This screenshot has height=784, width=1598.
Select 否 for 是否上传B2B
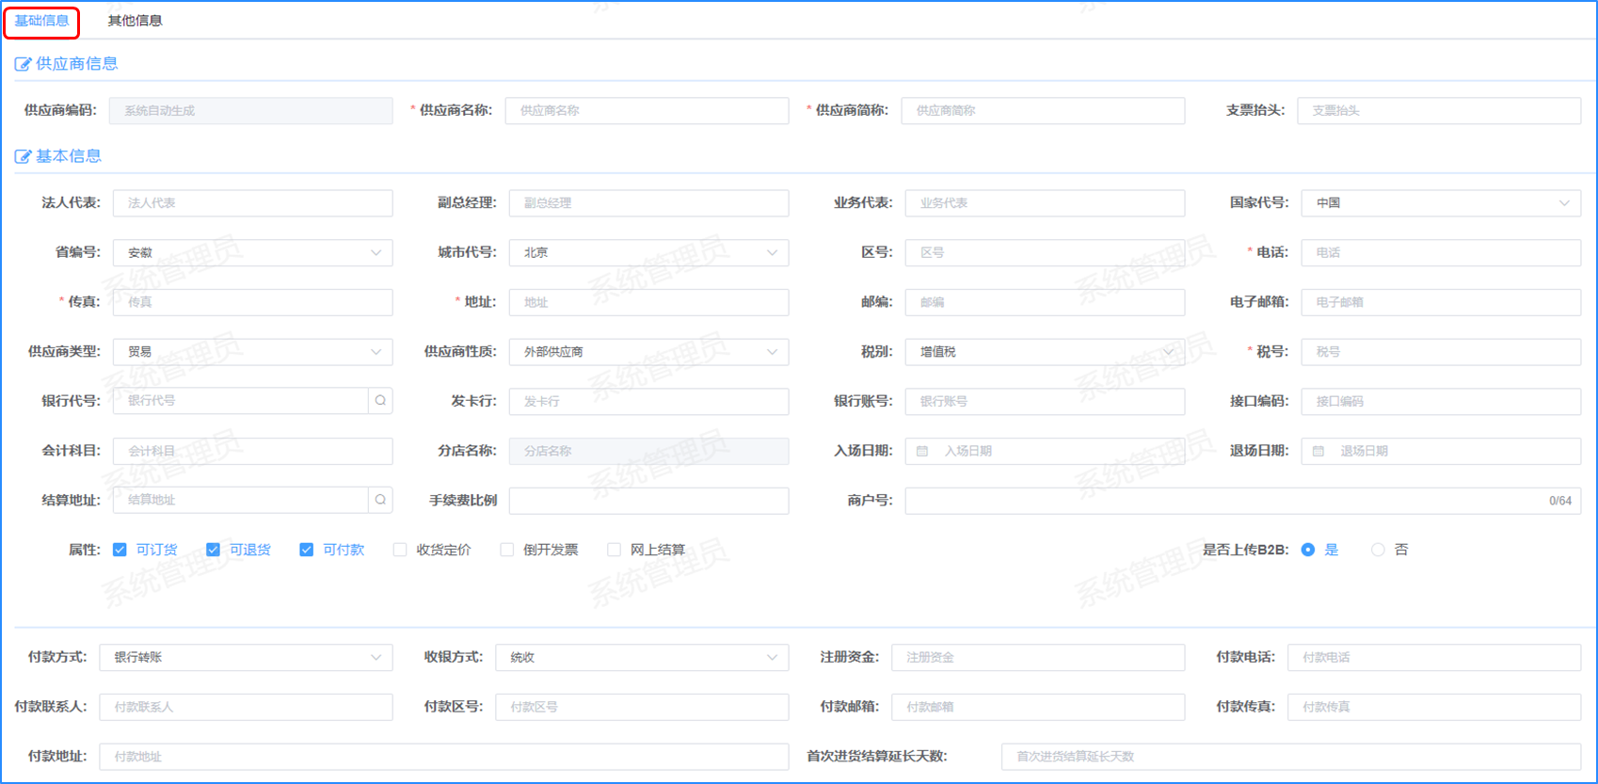(1378, 550)
